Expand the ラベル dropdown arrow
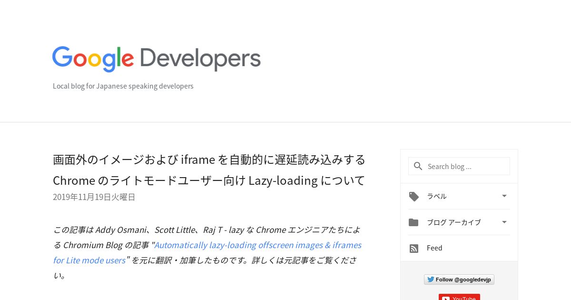Image resolution: width=571 pixels, height=300 pixels. coord(504,196)
